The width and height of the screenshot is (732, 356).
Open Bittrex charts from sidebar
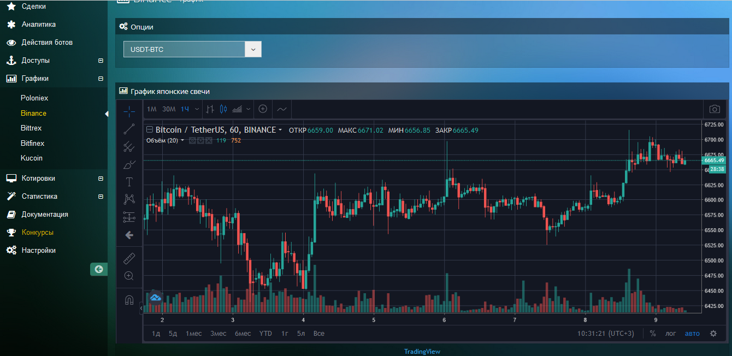[x=31, y=128]
